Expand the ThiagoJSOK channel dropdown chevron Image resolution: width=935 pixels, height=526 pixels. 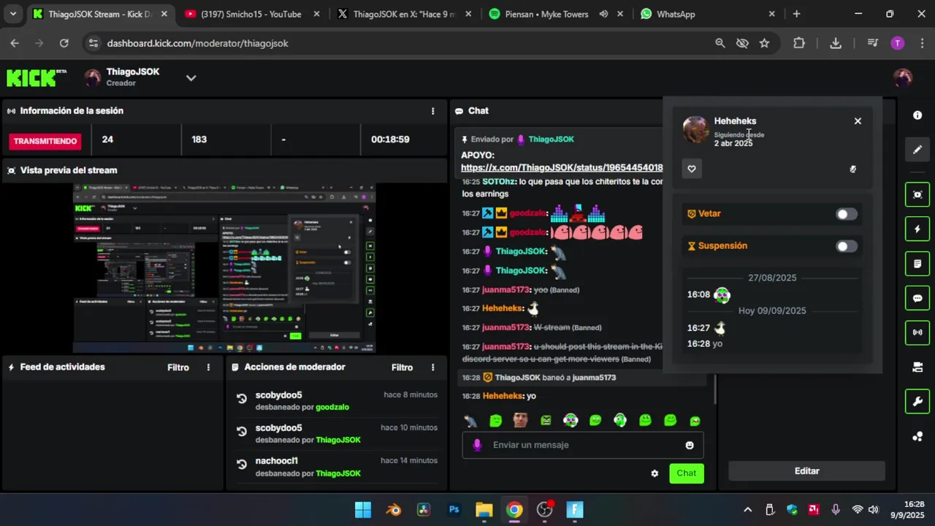click(191, 77)
